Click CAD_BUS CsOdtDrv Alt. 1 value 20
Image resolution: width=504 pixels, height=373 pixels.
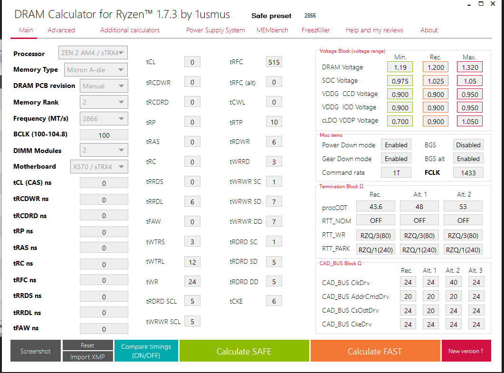[x=431, y=310]
